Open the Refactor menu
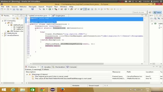Screen dimensions: 163x92 pyautogui.click(x=23, y=7)
